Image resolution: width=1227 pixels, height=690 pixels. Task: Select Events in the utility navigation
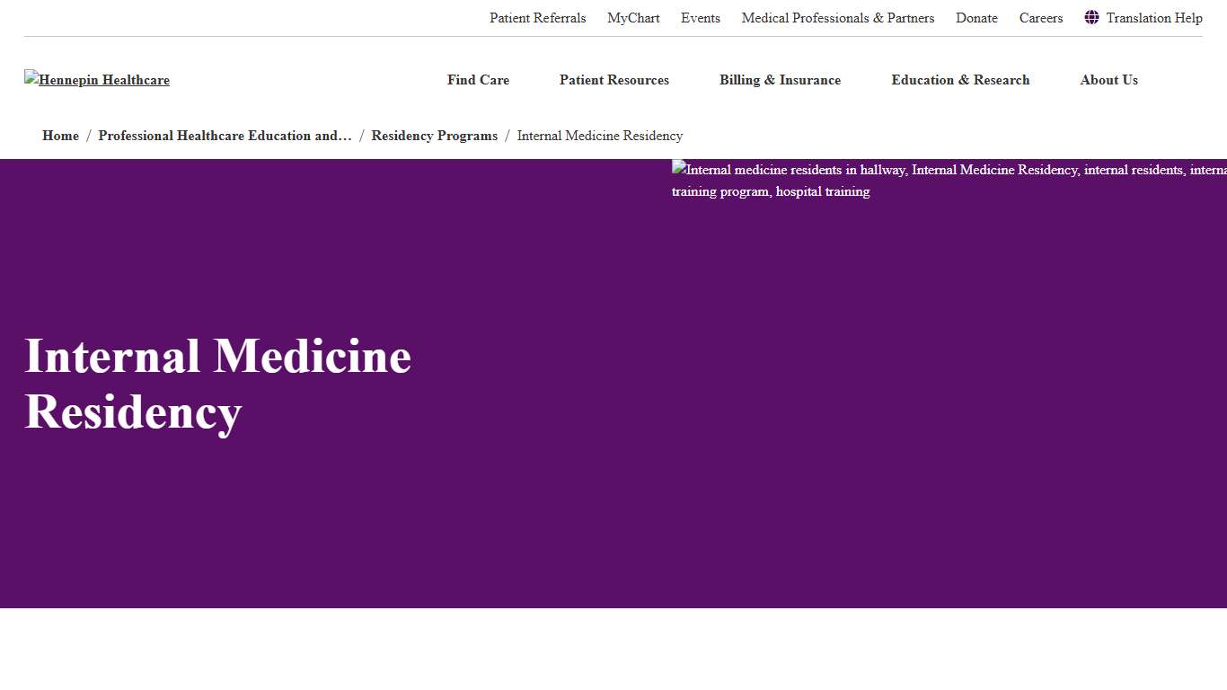coord(700,18)
